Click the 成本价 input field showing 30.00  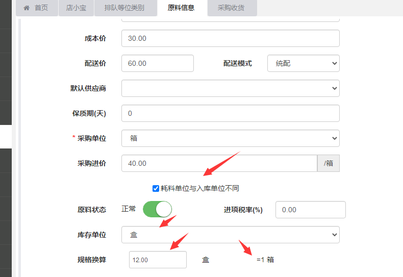pos(230,38)
